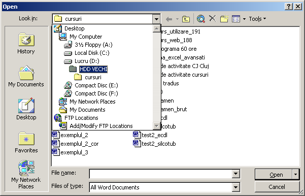Select the exemplul_2_cor document

[x=75, y=144]
